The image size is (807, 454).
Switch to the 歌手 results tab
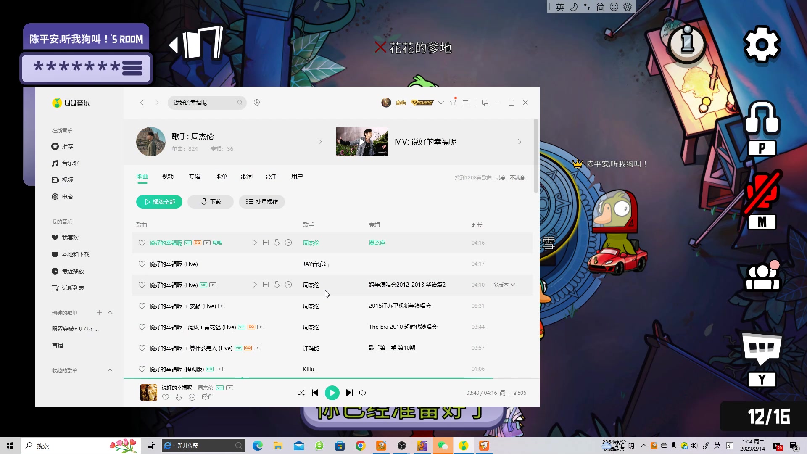272,177
